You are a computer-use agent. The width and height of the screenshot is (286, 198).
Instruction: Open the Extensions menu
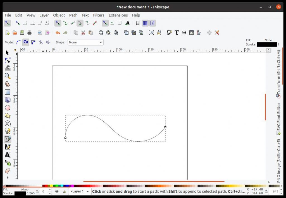118,15
